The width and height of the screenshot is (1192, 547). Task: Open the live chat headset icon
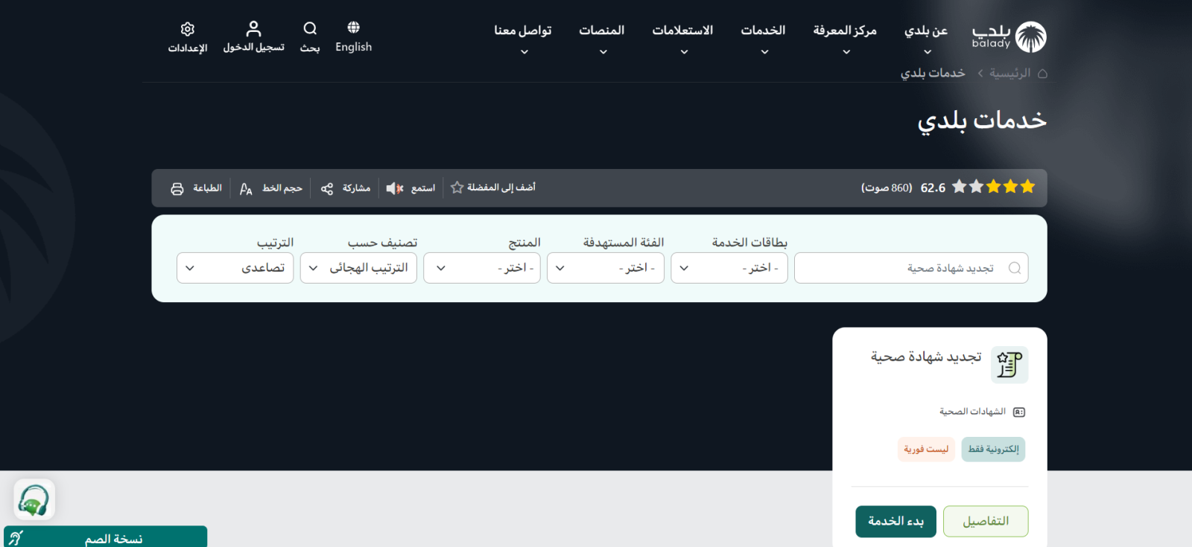pos(34,499)
